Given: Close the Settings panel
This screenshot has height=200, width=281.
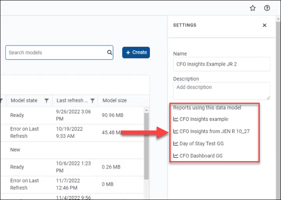Looking at the screenshot, I should pyautogui.click(x=265, y=25).
